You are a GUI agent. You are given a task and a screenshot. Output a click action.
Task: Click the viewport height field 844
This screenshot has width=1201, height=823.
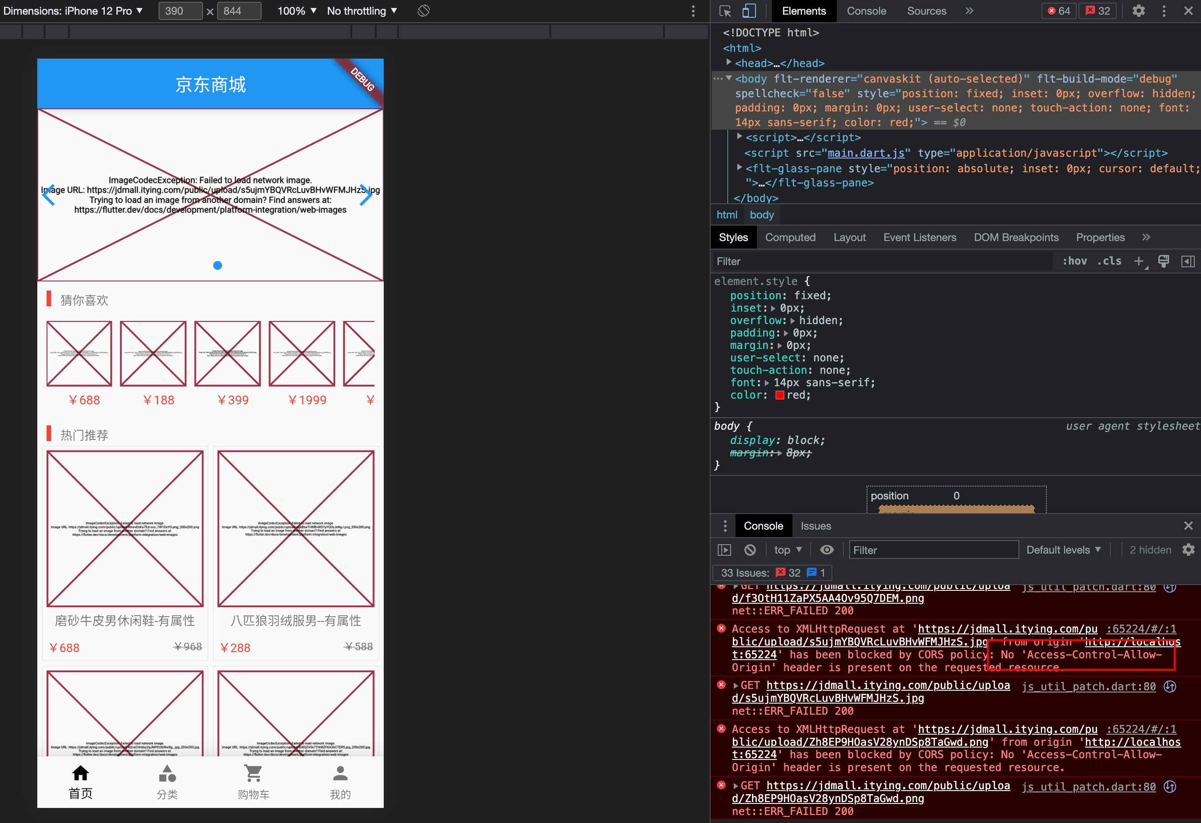pyautogui.click(x=239, y=11)
